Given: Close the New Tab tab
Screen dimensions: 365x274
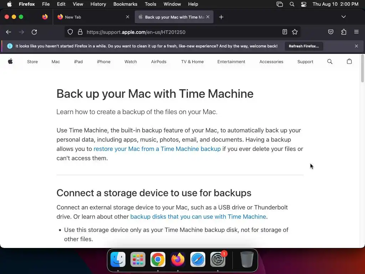Looking at the screenshot, I should (128, 17).
